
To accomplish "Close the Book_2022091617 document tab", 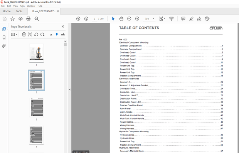I will tap(58, 11).
